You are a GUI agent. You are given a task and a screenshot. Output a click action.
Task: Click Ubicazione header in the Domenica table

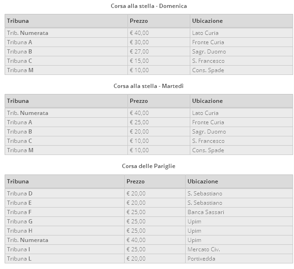point(207,21)
